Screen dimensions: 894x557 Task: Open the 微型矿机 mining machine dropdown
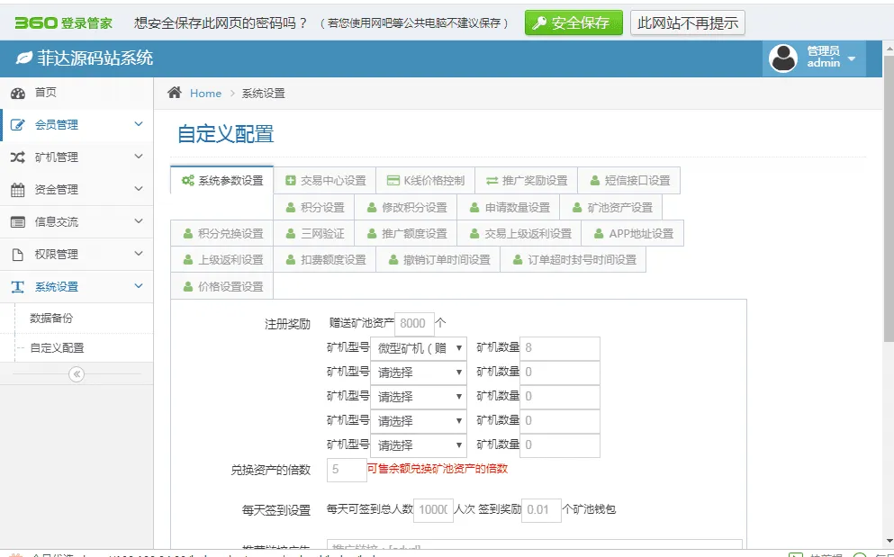(418, 347)
